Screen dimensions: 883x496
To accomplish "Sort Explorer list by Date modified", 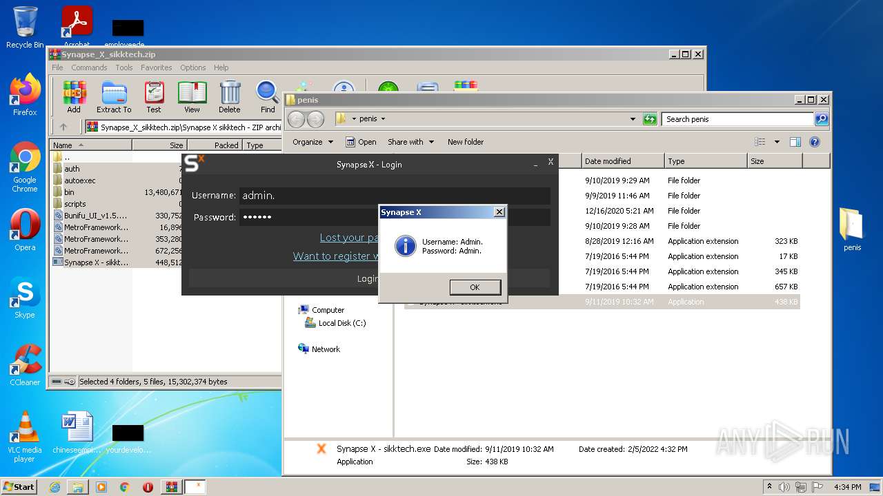I will 623,161.
